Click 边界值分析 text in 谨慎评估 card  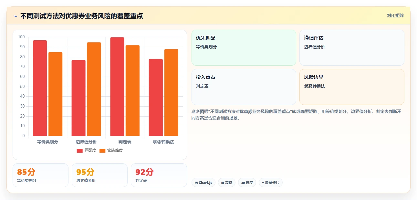[x=315, y=47]
